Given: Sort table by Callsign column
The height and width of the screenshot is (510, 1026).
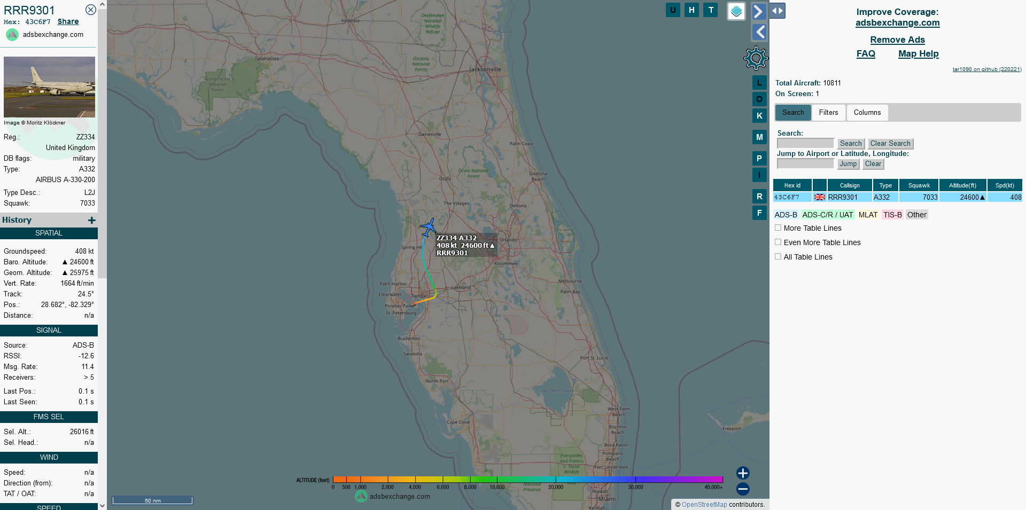Looking at the screenshot, I should 850,185.
